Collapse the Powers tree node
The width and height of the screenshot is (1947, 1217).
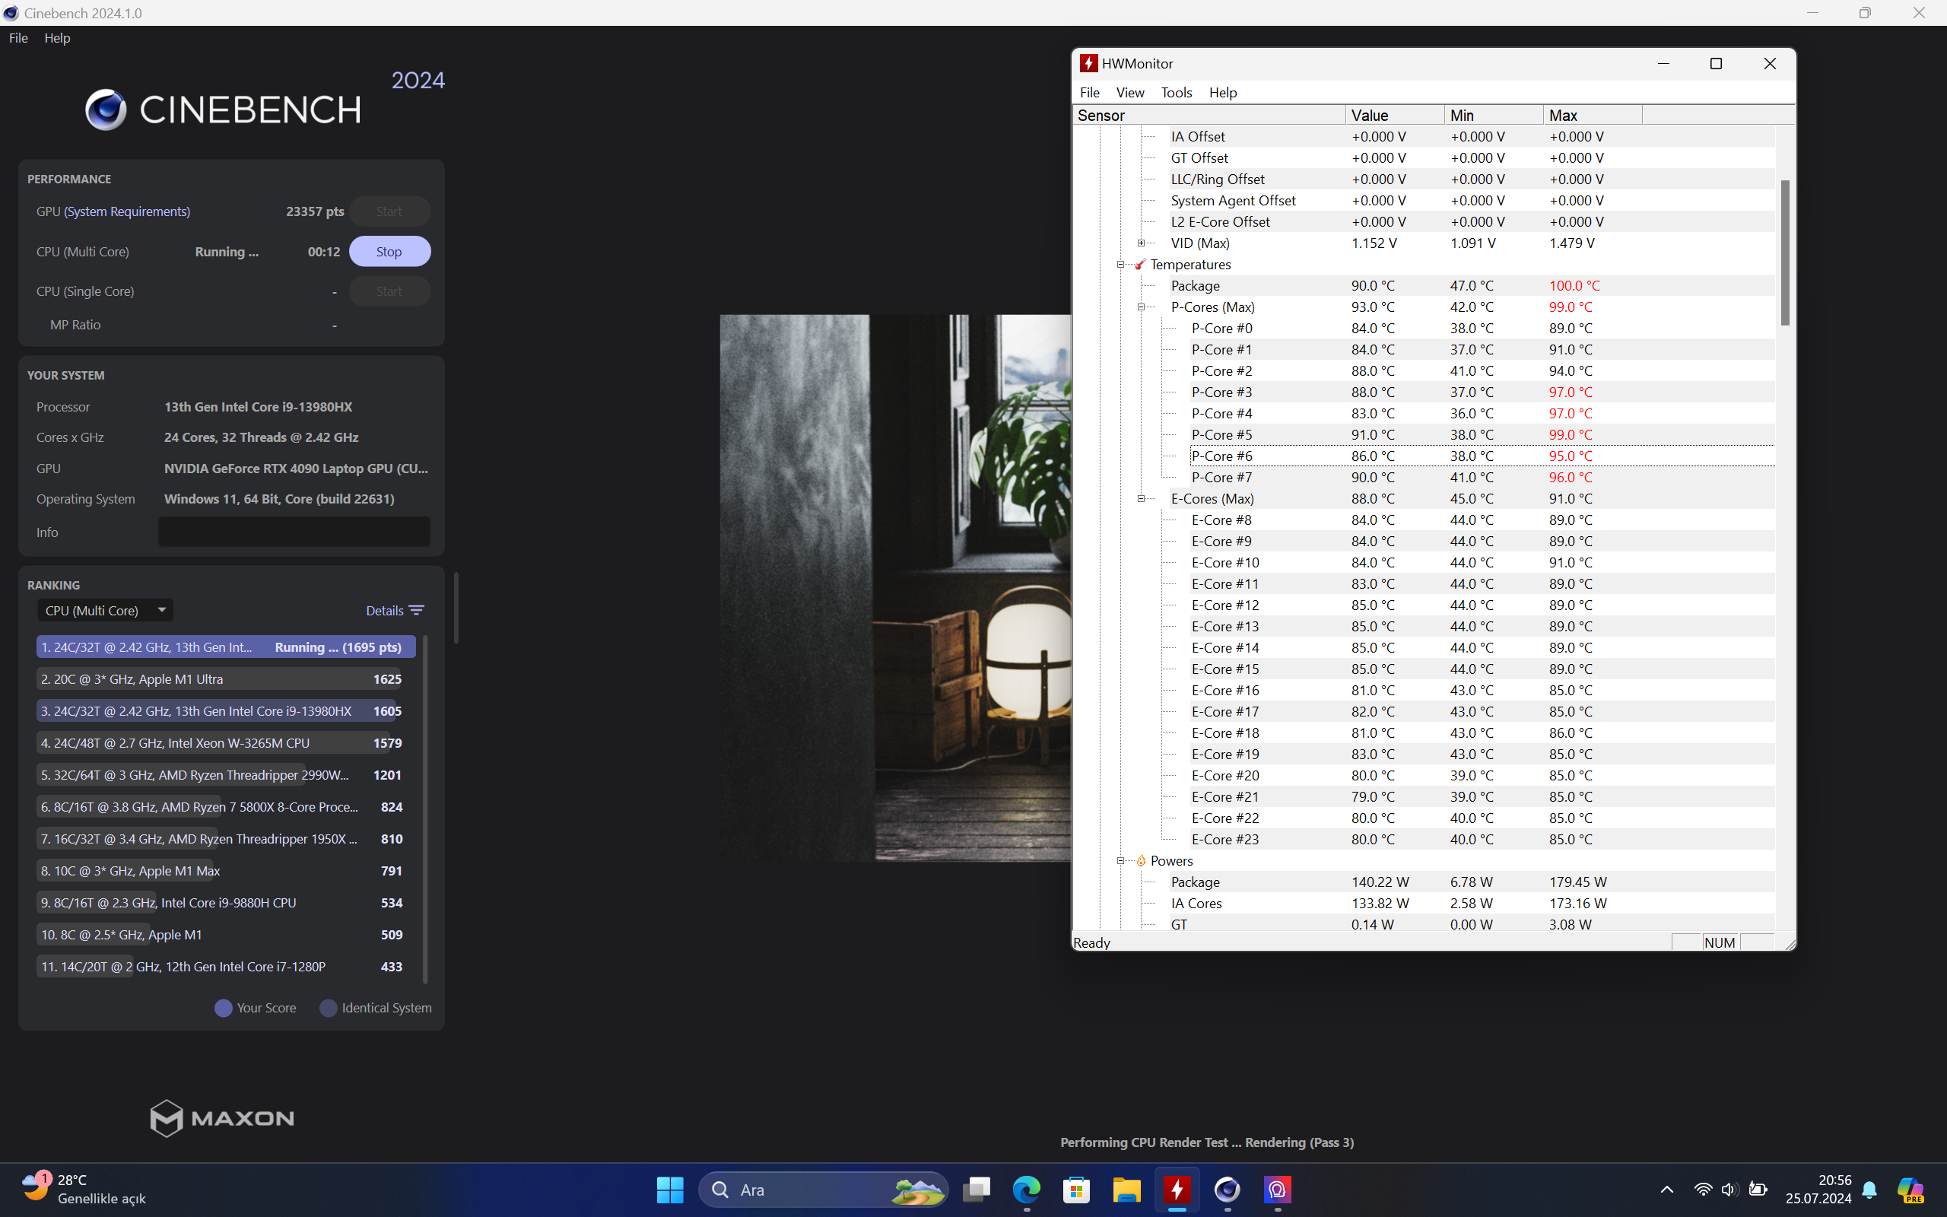(x=1120, y=860)
